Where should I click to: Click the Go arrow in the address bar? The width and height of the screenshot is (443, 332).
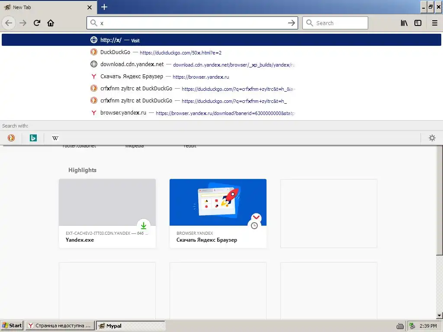point(291,23)
